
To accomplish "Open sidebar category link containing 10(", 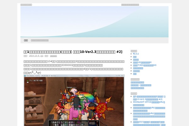I will click(x=142, y=62).
